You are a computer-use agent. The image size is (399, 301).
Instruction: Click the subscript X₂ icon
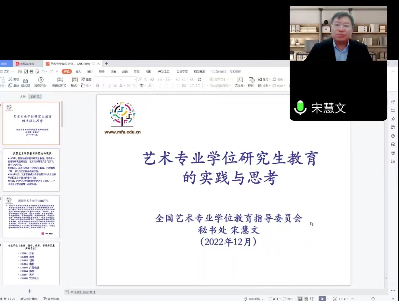(134, 85)
